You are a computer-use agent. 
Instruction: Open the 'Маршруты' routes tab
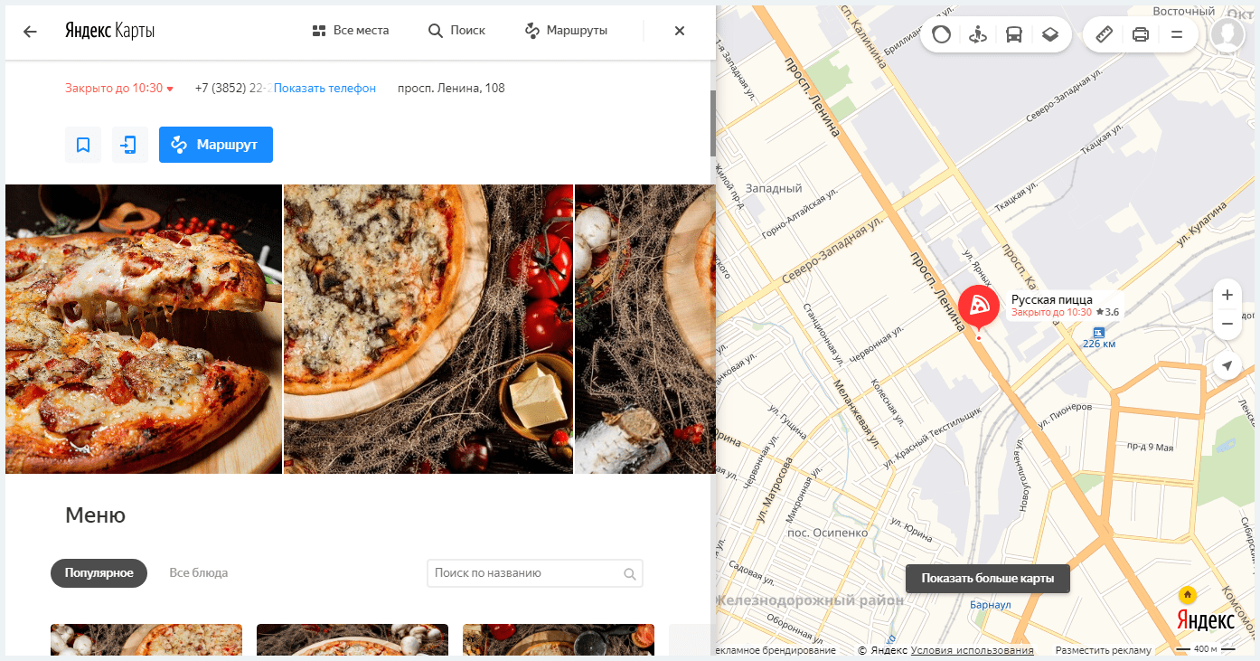566,31
